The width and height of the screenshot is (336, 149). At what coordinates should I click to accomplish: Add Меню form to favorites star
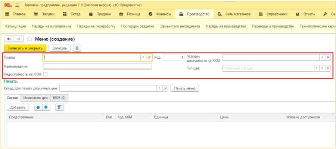tap(29, 39)
